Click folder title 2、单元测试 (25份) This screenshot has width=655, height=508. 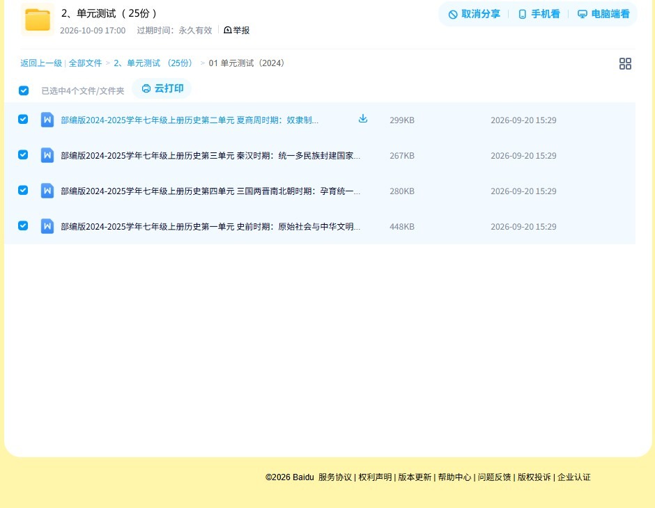pyautogui.click(x=109, y=13)
